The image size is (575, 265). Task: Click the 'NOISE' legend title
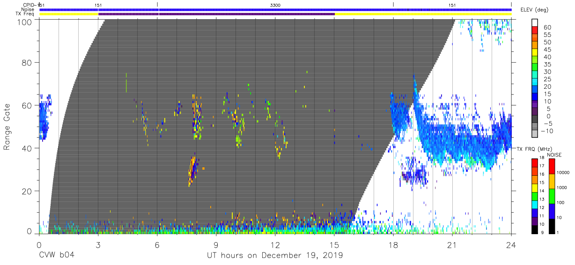coord(554,155)
